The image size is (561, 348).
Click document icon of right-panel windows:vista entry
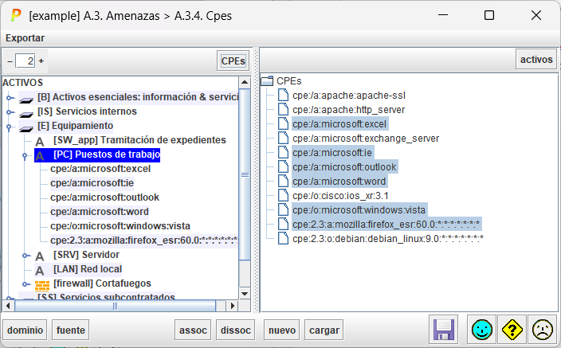(283, 209)
